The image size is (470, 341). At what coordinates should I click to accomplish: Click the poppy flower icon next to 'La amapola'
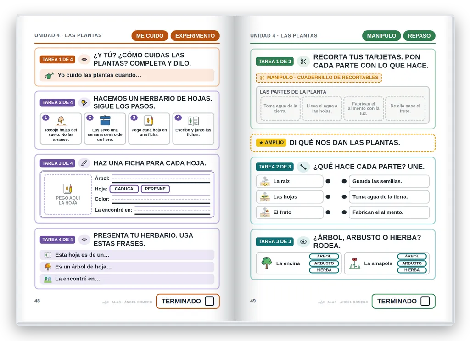[355, 263]
